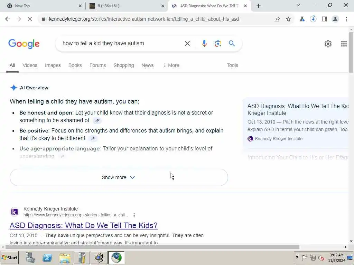
Task: Clear the Google search box
Action: [187, 43]
